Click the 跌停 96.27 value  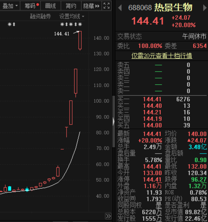199,180
